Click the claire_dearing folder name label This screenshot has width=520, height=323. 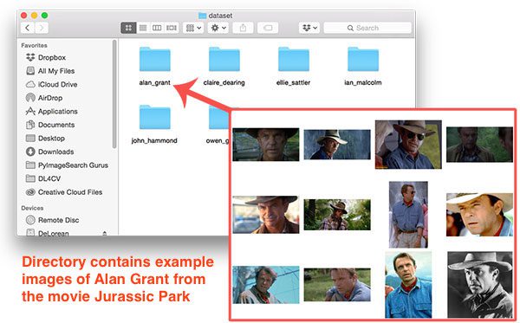(x=224, y=82)
